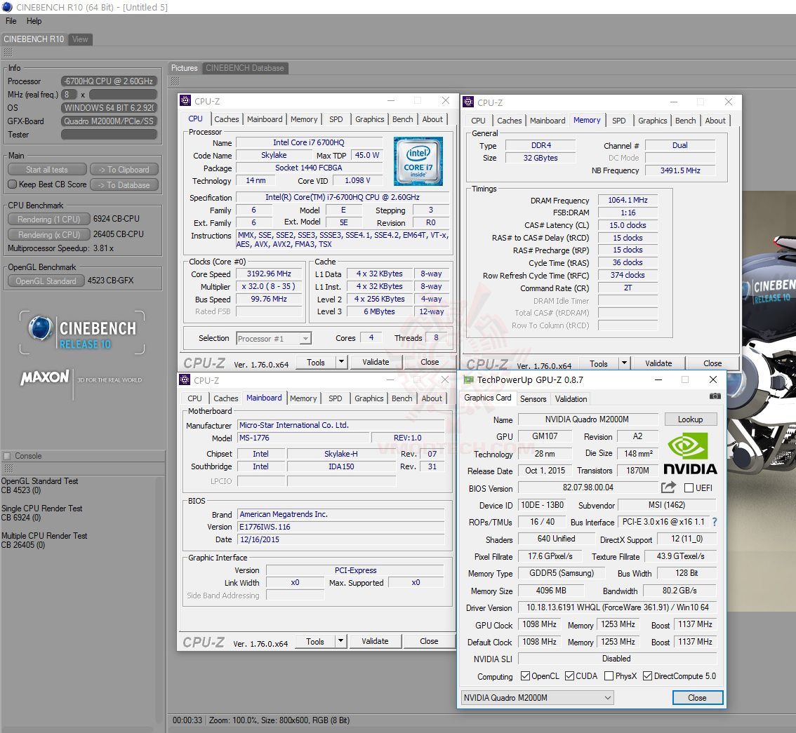Image resolution: width=796 pixels, height=733 pixels.
Task: Open the File menu
Action: coord(11,21)
